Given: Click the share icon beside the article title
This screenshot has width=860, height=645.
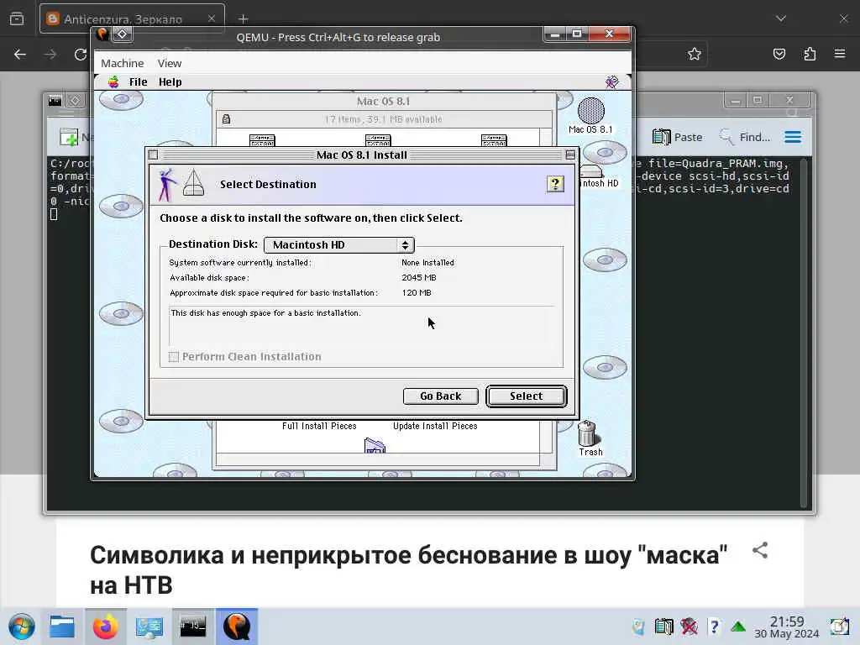Looking at the screenshot, I should pyautogui.click(x=759, y=550).
